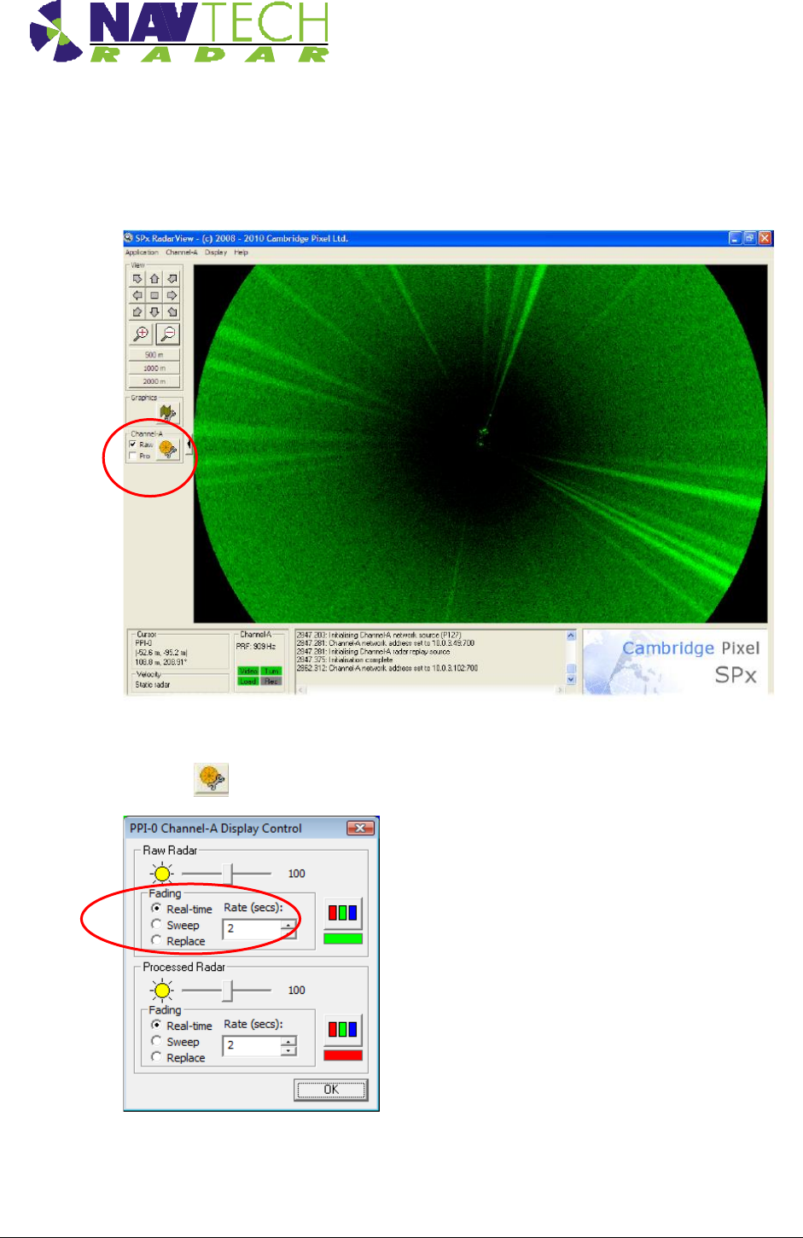The height and width of the screenshot is (1238, 803).
Task: Open Channel-A display control icon in RadarView
Action: pos(168,449)
